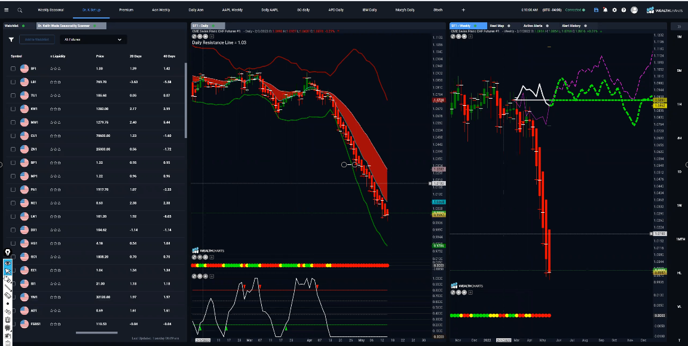Open the All Futures dropdown
This screenshot has height=346, width=688.
click(x=93, y=39)
